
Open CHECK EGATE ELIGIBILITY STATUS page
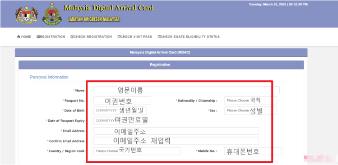click(189, 37)
